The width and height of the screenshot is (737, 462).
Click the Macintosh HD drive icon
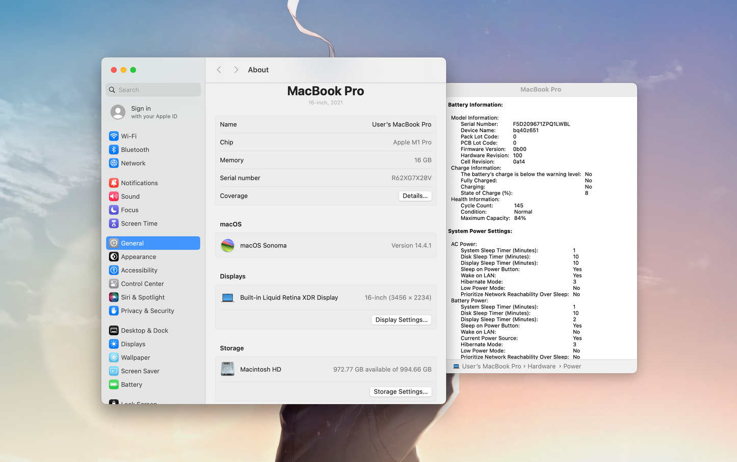point(227,369)
